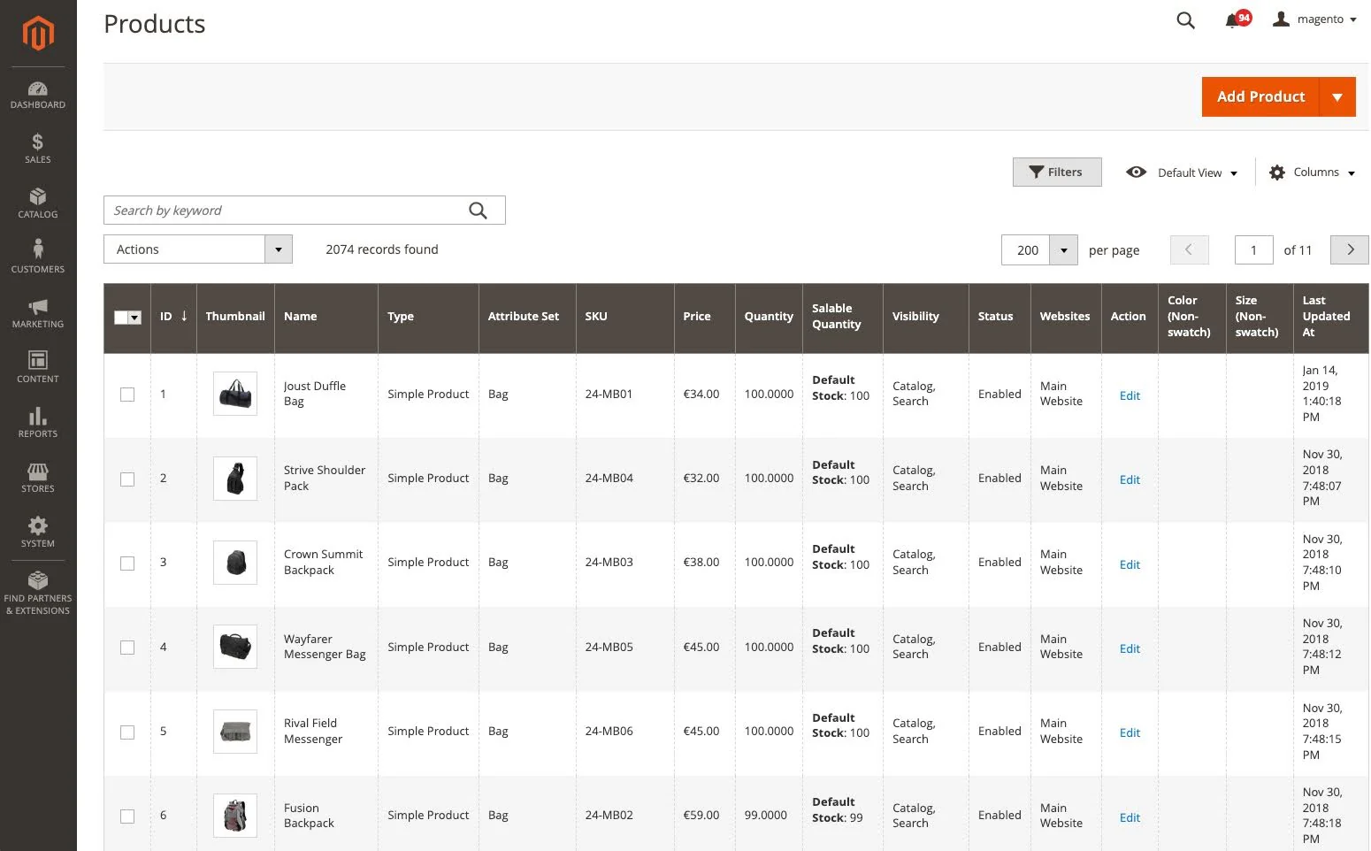Select all products with header checkbox
The height and width of the screenshot is (851, 1371).
point(127,317)
